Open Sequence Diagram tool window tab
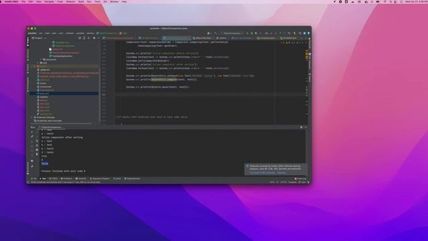The image size is (428, 241). click(100, 179)
